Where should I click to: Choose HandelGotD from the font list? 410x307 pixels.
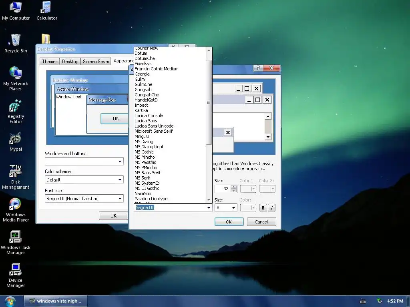coord(170,100)
